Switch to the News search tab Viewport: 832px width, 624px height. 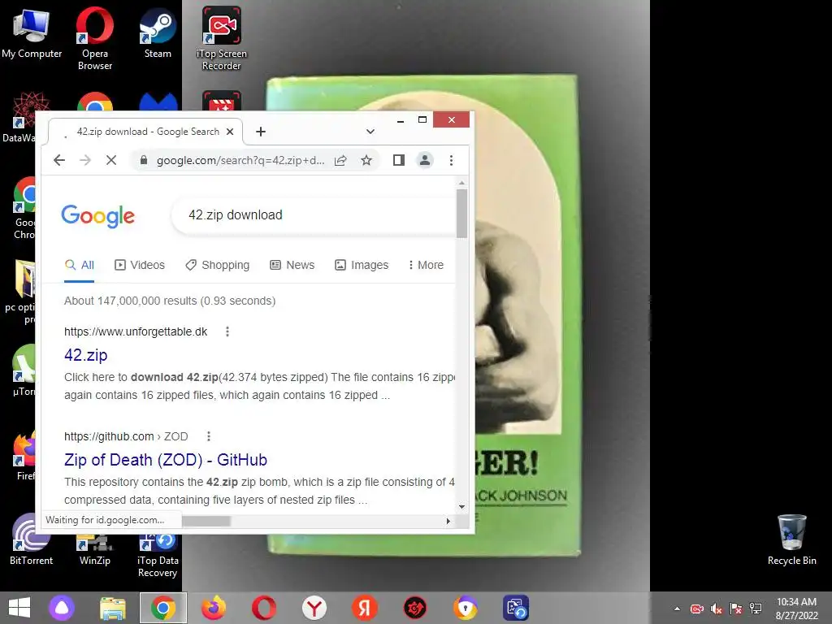292,265
